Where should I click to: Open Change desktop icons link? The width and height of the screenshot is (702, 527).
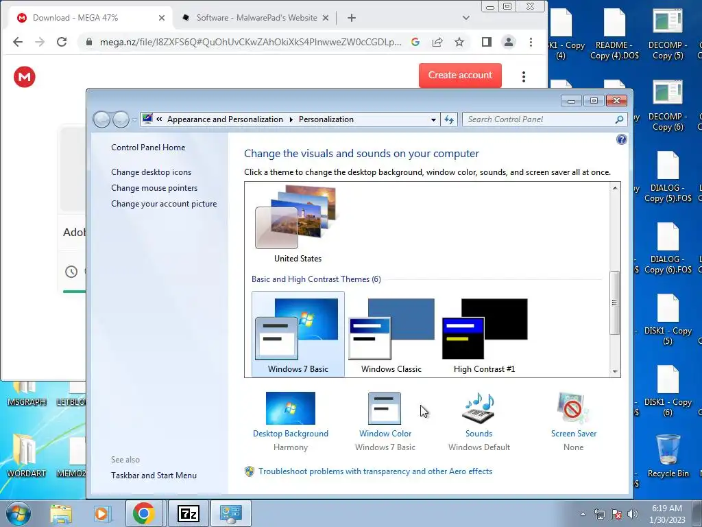(152, 172)
